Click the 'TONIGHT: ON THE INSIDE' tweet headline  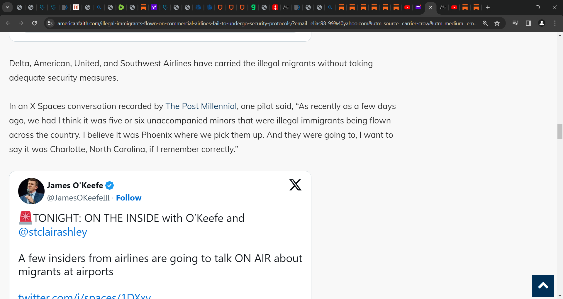pos(139,218)
